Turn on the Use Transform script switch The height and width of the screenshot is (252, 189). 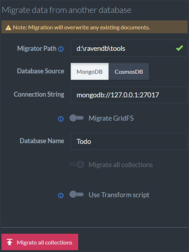point(77,195)
